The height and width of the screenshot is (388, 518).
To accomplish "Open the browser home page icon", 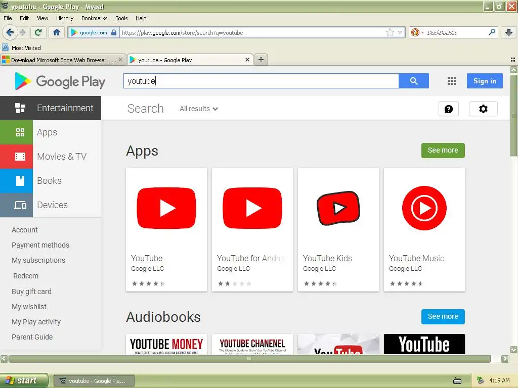I will pyautogui.click(x=57, y=32).
